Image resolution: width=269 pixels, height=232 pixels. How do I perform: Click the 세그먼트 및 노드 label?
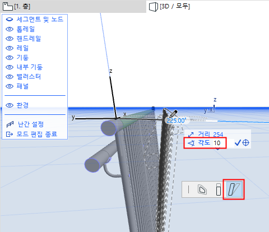tap(40, 19)
